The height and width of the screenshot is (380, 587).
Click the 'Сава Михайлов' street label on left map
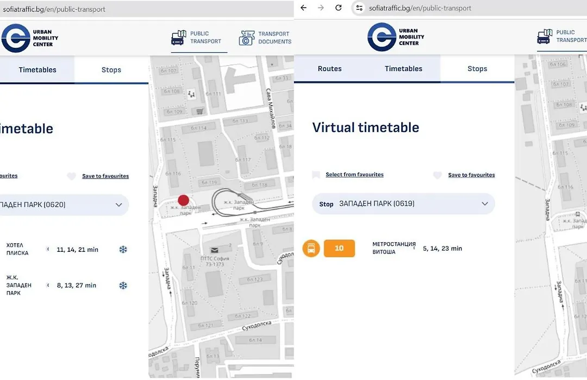(x=271, y=109)
